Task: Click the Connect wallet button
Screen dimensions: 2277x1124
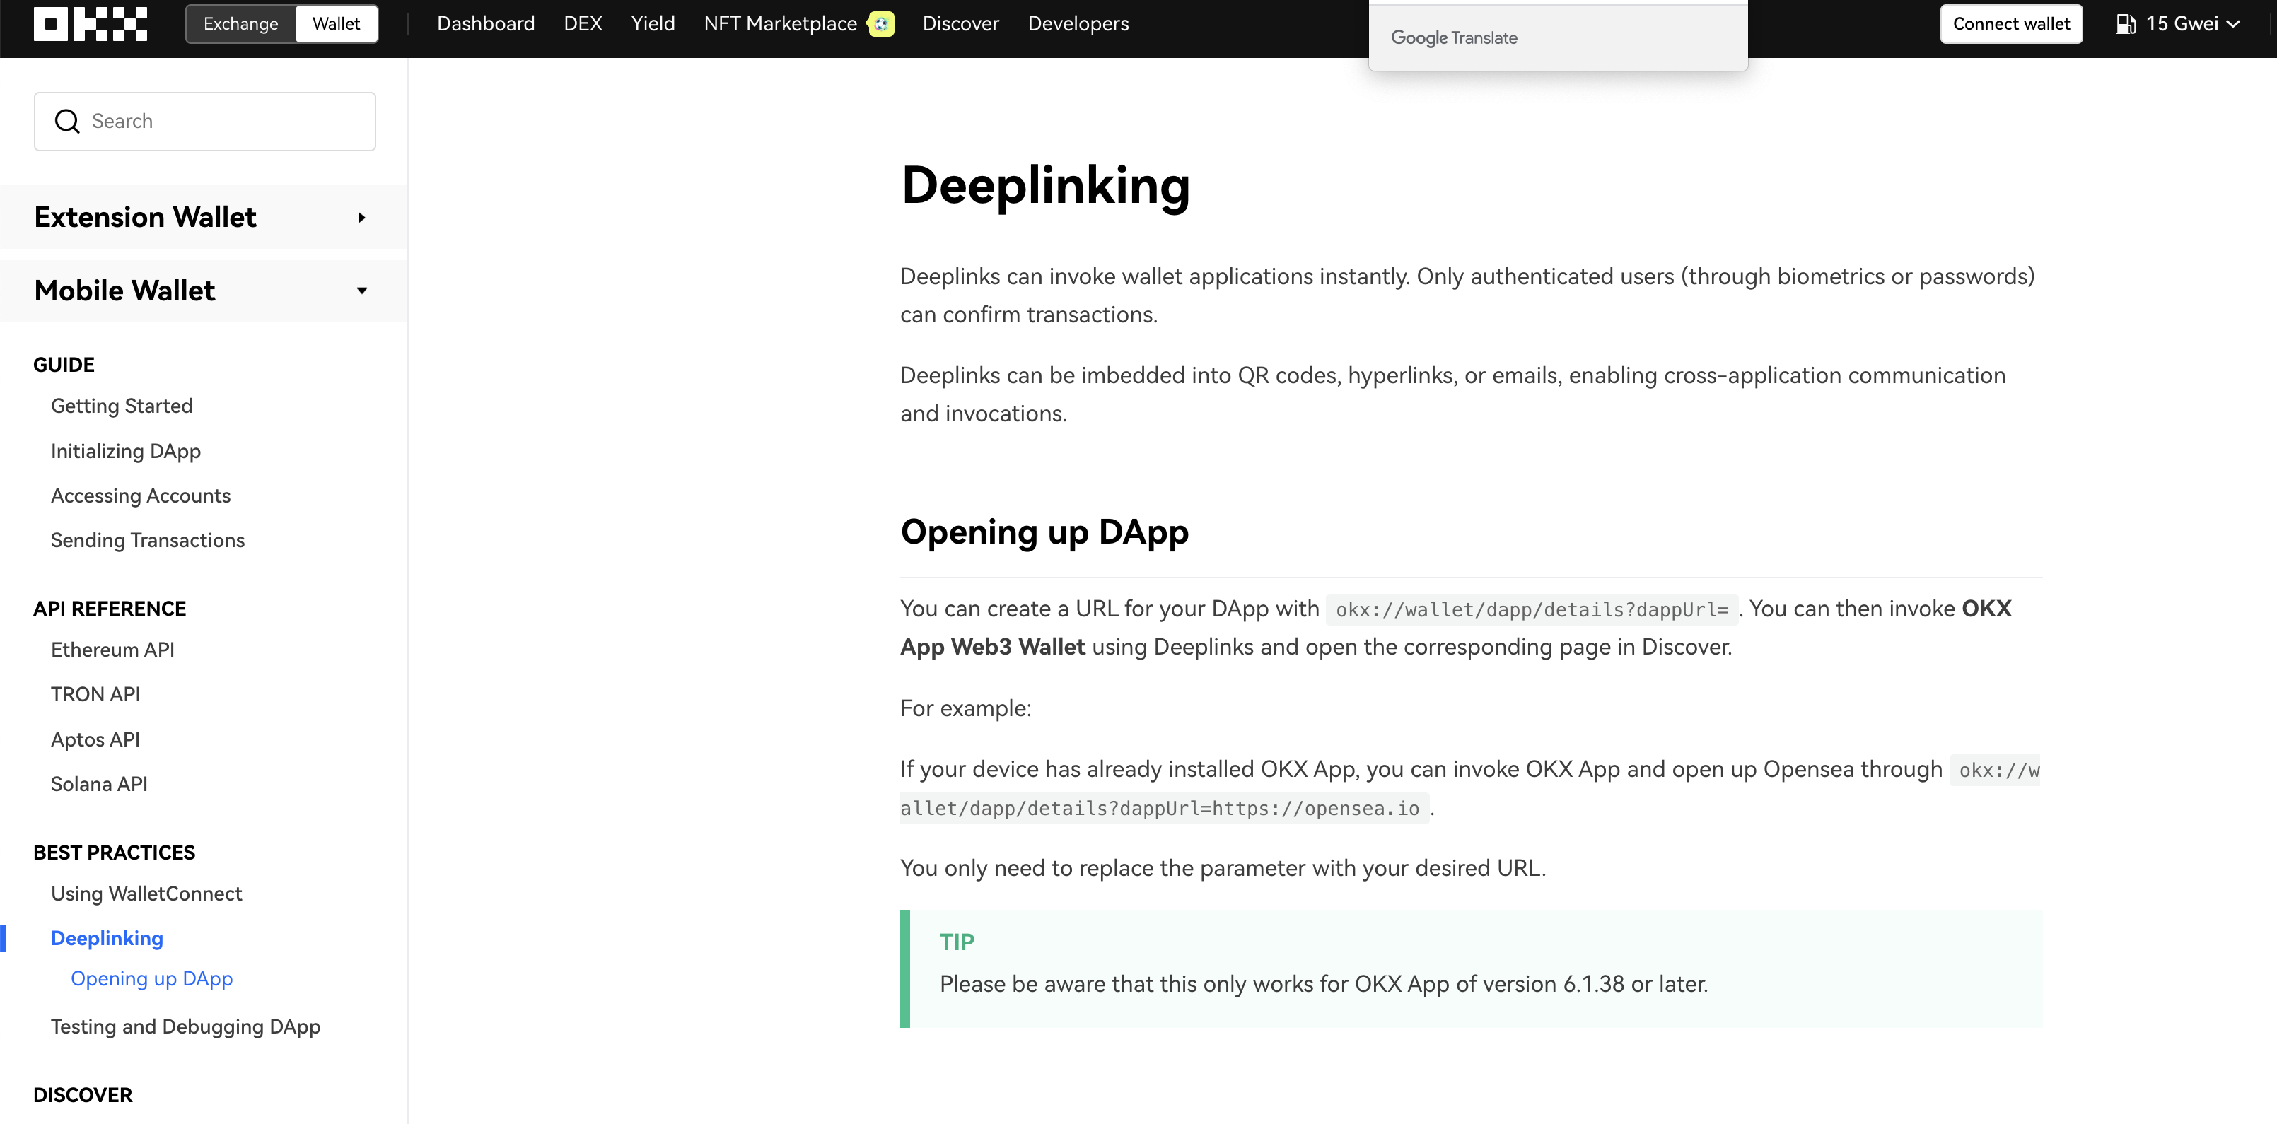Action: (2010, 23)
